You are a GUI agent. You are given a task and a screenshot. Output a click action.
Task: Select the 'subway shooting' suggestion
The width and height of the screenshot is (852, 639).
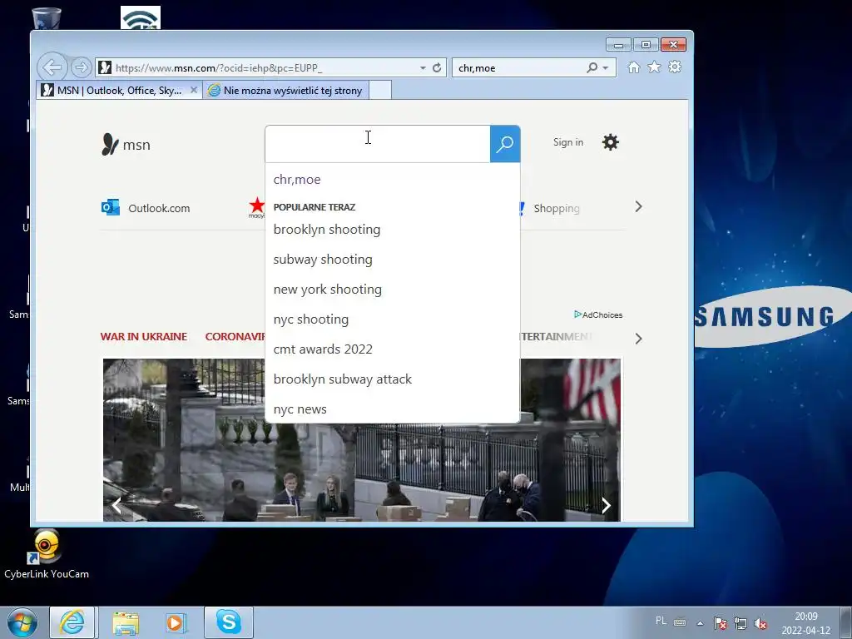(x=393, y=260)
